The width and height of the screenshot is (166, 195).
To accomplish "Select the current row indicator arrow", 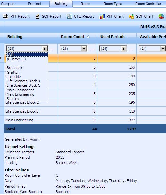I will (x=1, y=58).
